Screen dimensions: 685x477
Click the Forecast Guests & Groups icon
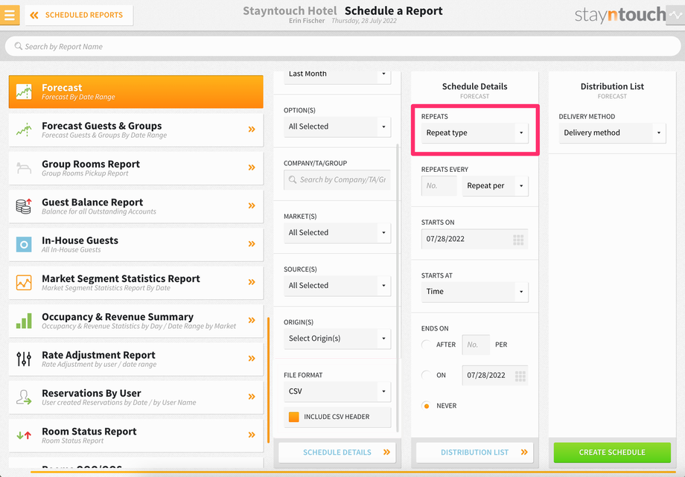[24, 129]
